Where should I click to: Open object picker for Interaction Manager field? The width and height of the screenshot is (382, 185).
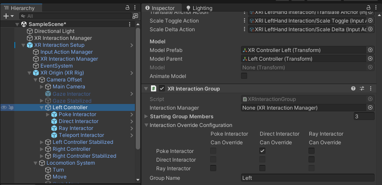370,107
